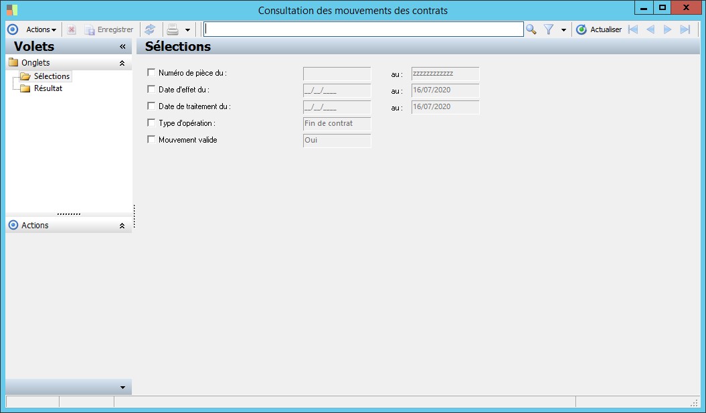
Task: Check the Date de traitement du checkbox
Action: (x=151, y=106)
